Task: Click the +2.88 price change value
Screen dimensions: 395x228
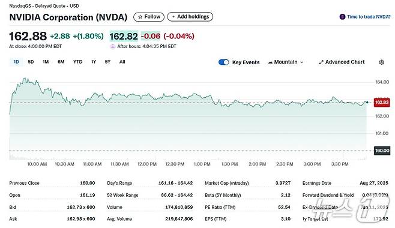Action: pos(60,36)
